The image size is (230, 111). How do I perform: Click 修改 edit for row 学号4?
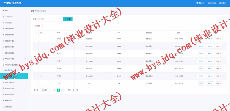point(210,61)
